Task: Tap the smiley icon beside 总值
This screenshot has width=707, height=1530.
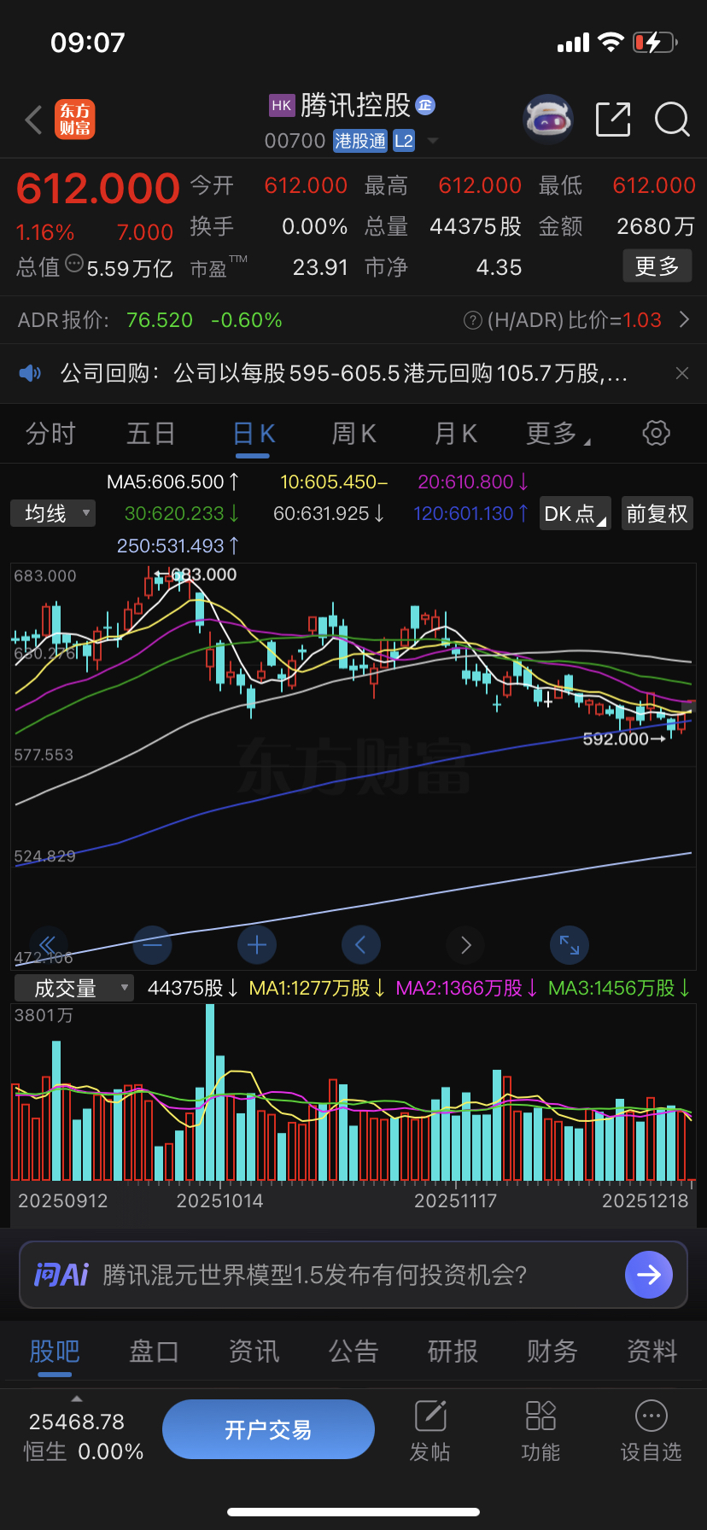Action: coord(74,263)
